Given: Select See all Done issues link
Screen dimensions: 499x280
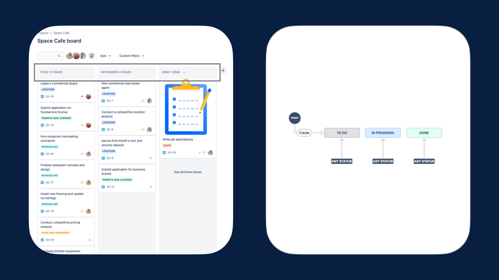Looking at the screenshot, I should [x=187, y=172].
